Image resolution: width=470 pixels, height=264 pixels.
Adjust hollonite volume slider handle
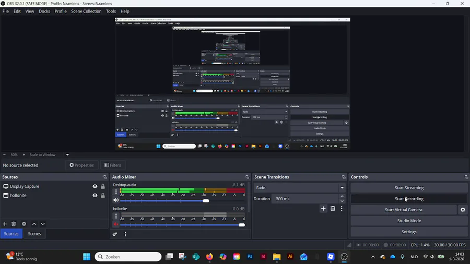242,225
